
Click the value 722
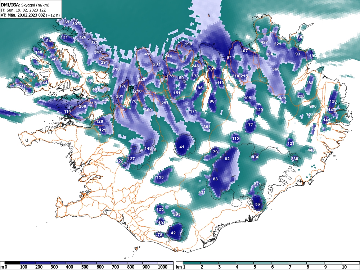(310, 115)
